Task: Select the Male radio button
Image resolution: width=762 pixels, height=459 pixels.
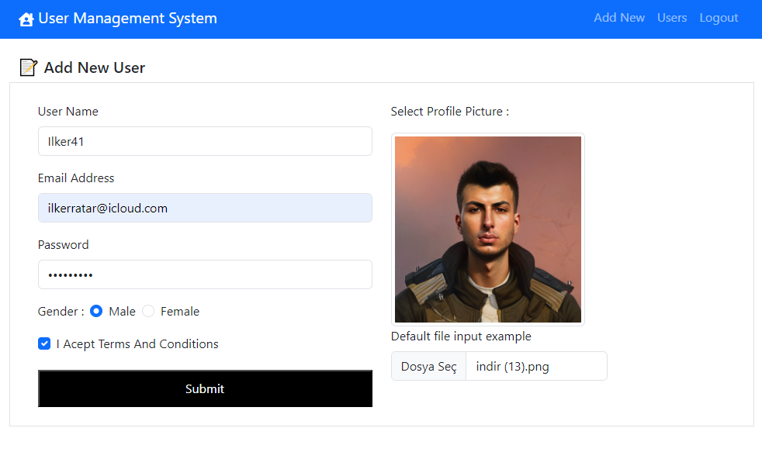Action: pos(95,311)
